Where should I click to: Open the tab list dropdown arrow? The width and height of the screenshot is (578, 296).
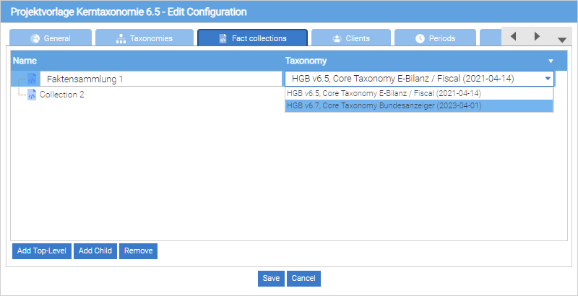[x=561, y=40]
